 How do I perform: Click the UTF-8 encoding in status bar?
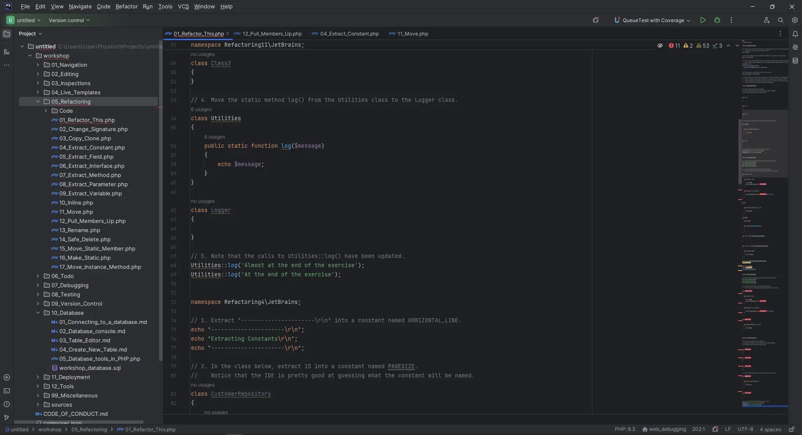(745, 429)
